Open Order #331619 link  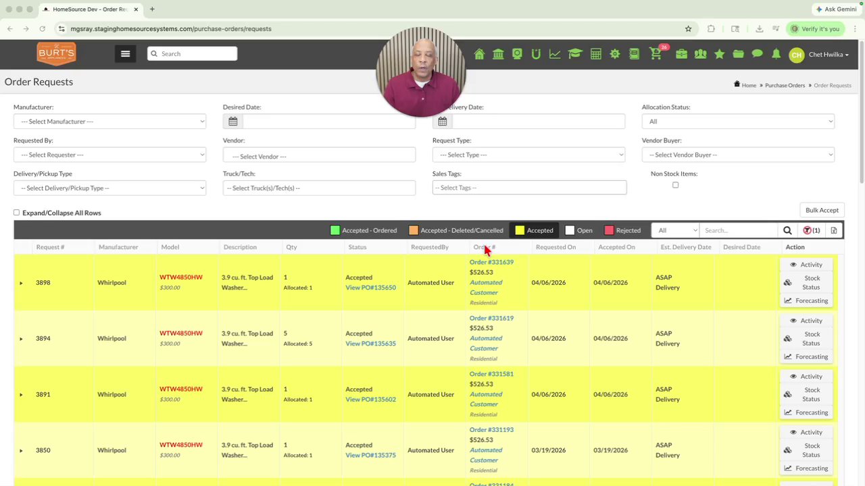(491, 318)
